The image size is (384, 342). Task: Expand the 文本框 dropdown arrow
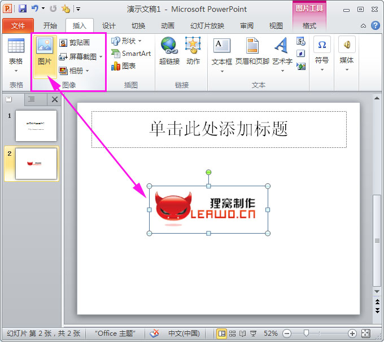(222, 71)
